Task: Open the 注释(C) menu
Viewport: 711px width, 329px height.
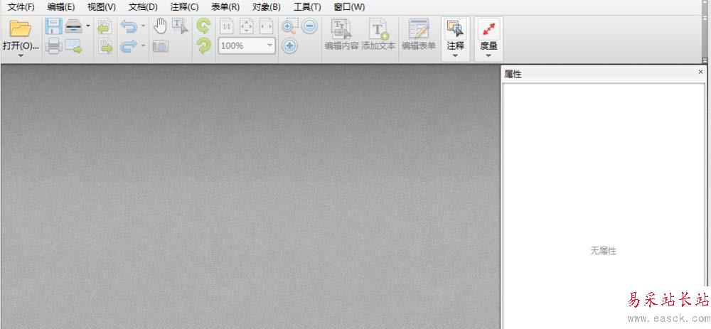Action: pyautogui.click(x=184, y=7)
